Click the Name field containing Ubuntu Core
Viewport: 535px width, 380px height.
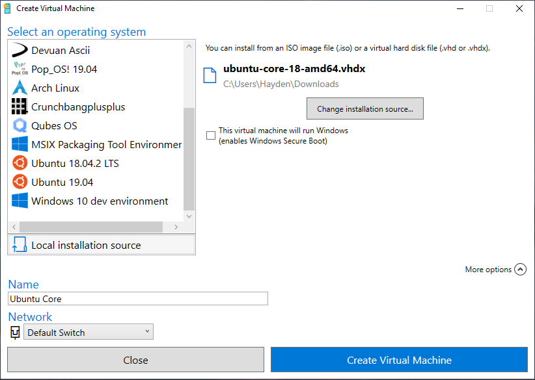[138, 299]
